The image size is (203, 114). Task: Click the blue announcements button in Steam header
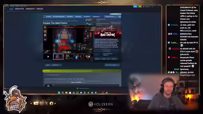135,6
